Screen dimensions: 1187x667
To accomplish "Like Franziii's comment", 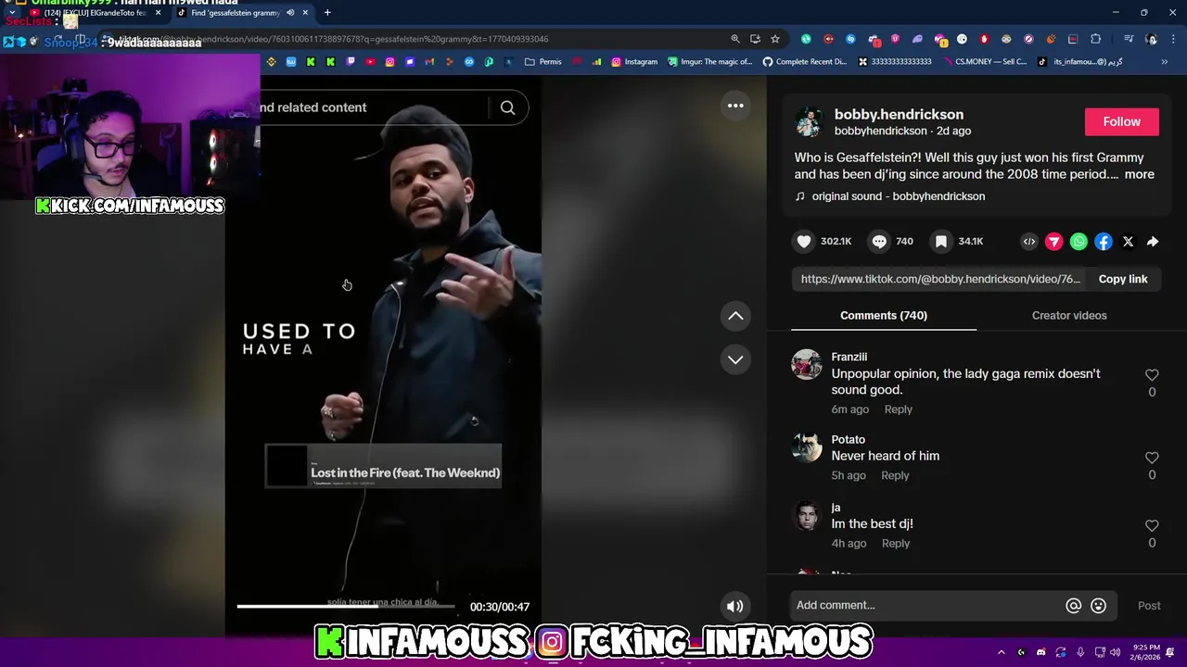I will point(1152,375).
